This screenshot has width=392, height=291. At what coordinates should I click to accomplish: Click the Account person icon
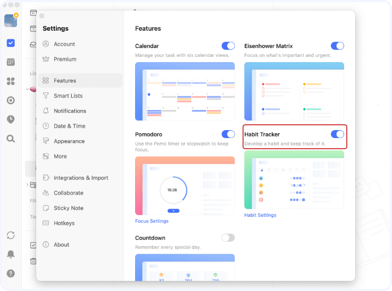point(46,44)
